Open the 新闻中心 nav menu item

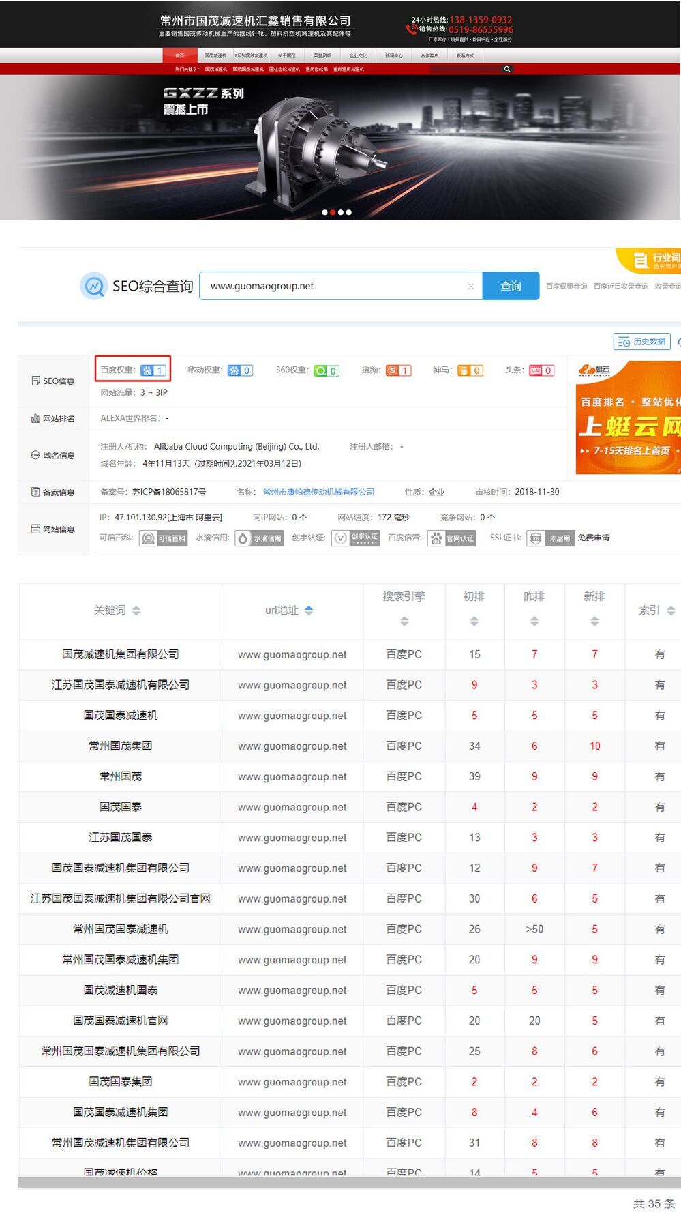[x=393, y=55]
